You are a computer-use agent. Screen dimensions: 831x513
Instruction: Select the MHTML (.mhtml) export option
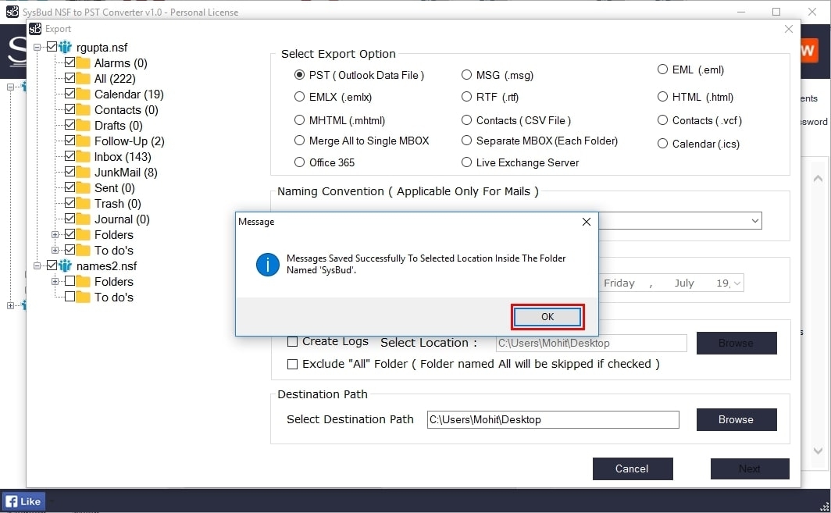299,119
